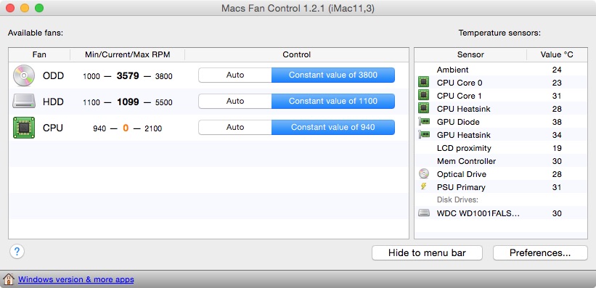Click the ODD fan disc icon
Image resolution: width=596 pixels, height=288 pixels.
pyautogui.click(x=23, y=75)
